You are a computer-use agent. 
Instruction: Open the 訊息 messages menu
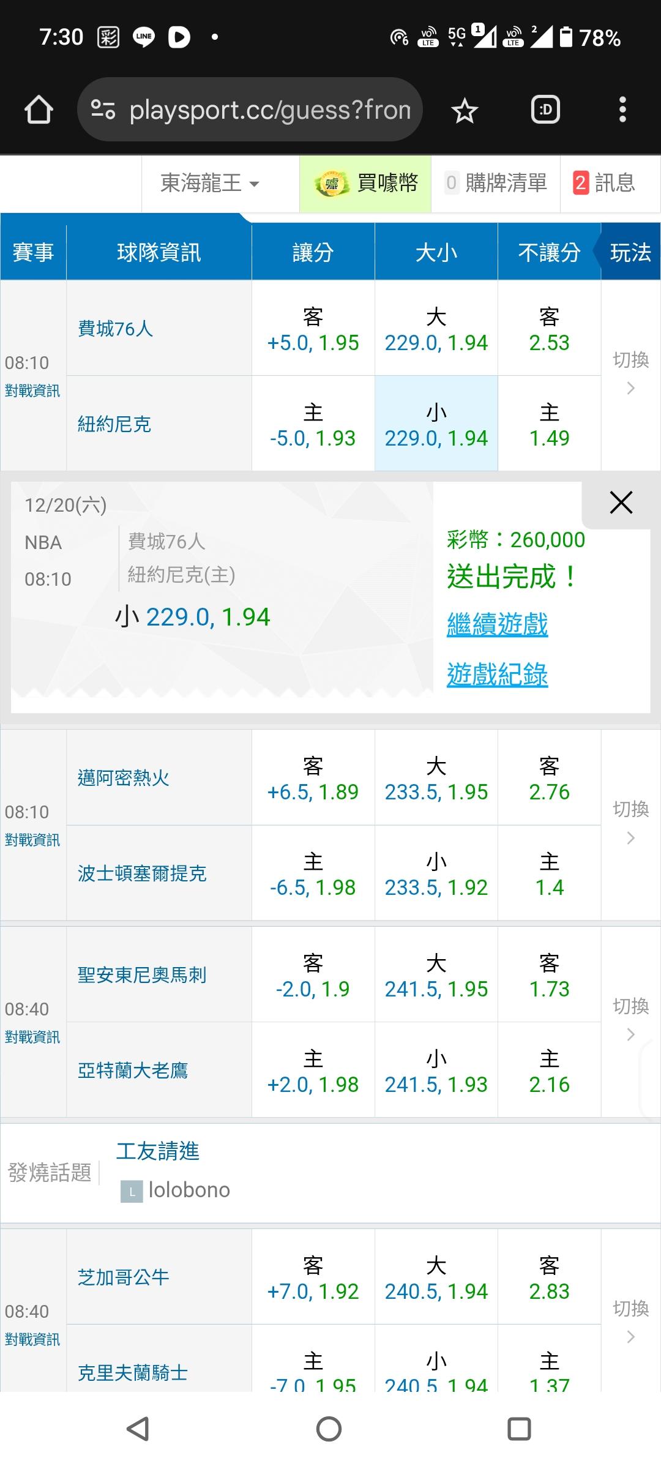[x=603, y=183]
